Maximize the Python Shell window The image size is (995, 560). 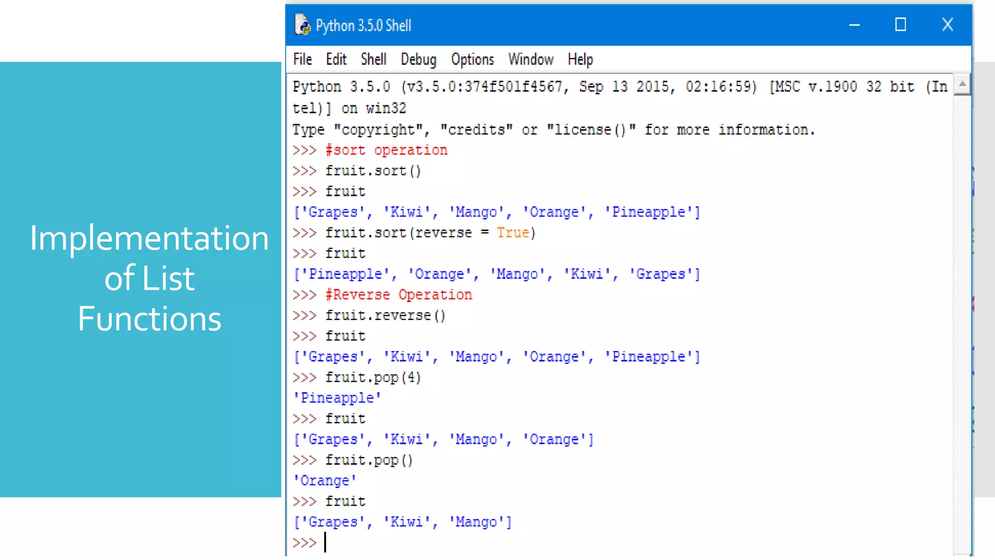[x=900, y=25]
